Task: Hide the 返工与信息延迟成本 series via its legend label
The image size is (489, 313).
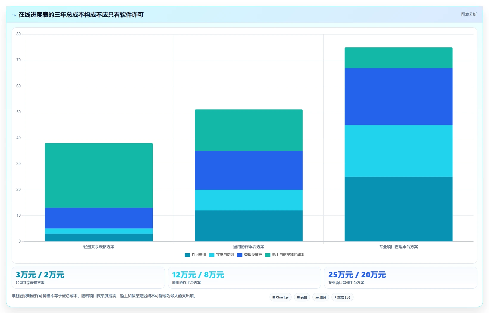Action: click(x=288, y=255)
